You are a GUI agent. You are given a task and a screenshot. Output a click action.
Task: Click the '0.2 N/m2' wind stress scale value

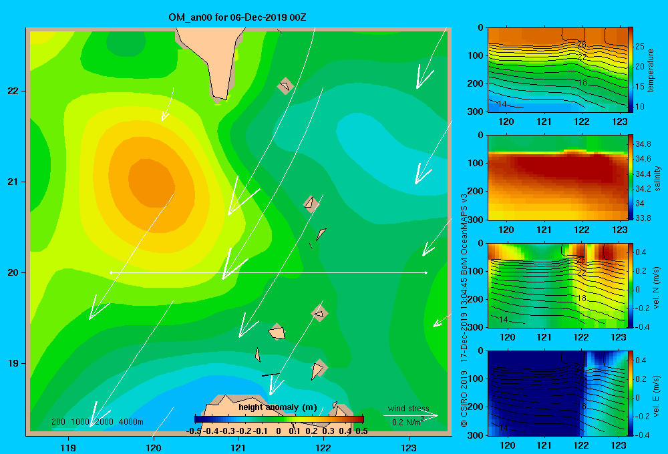tap(408, 422)
